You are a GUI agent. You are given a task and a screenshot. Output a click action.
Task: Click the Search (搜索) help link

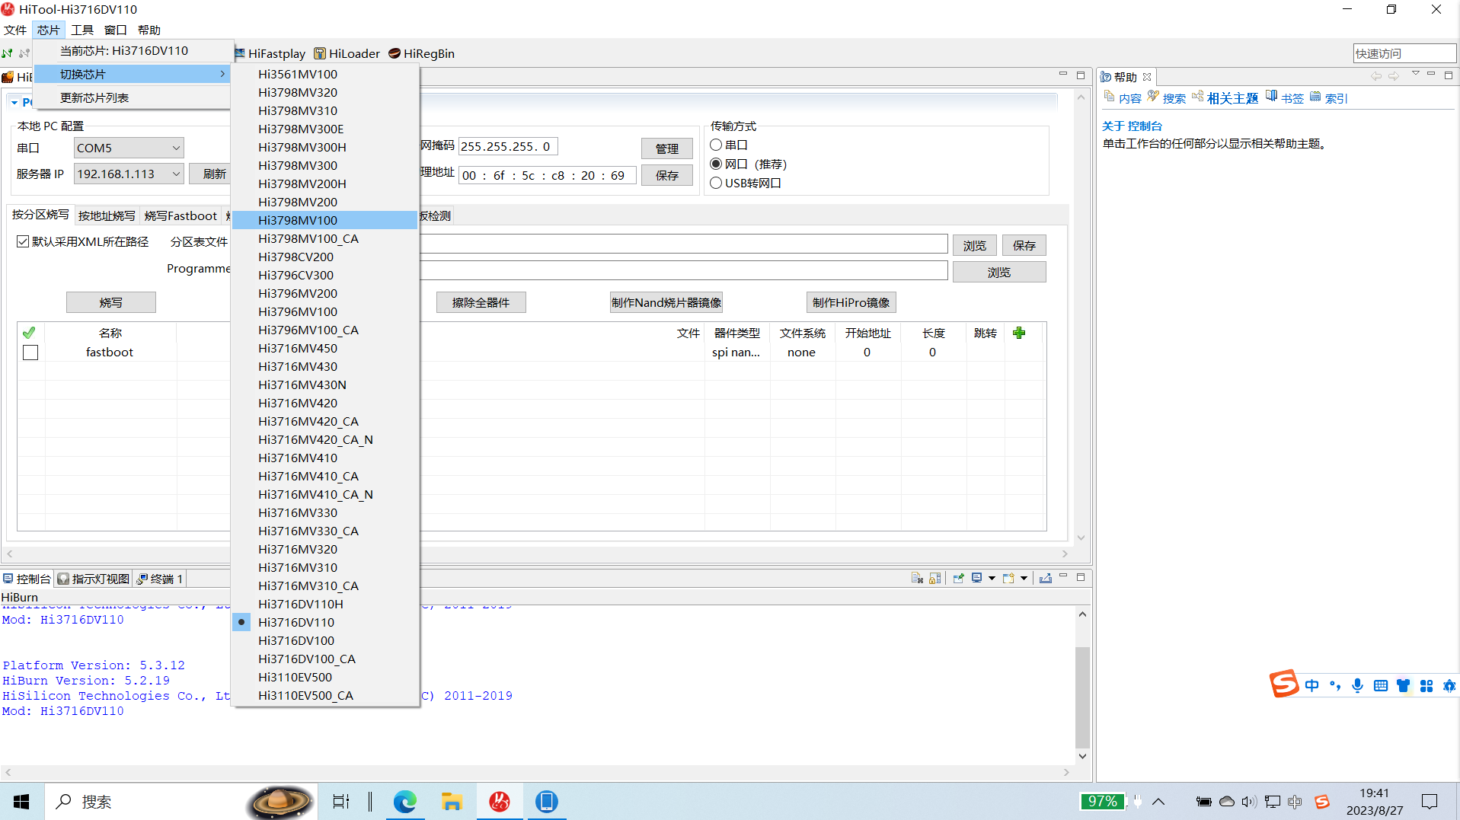[1167, 97]
